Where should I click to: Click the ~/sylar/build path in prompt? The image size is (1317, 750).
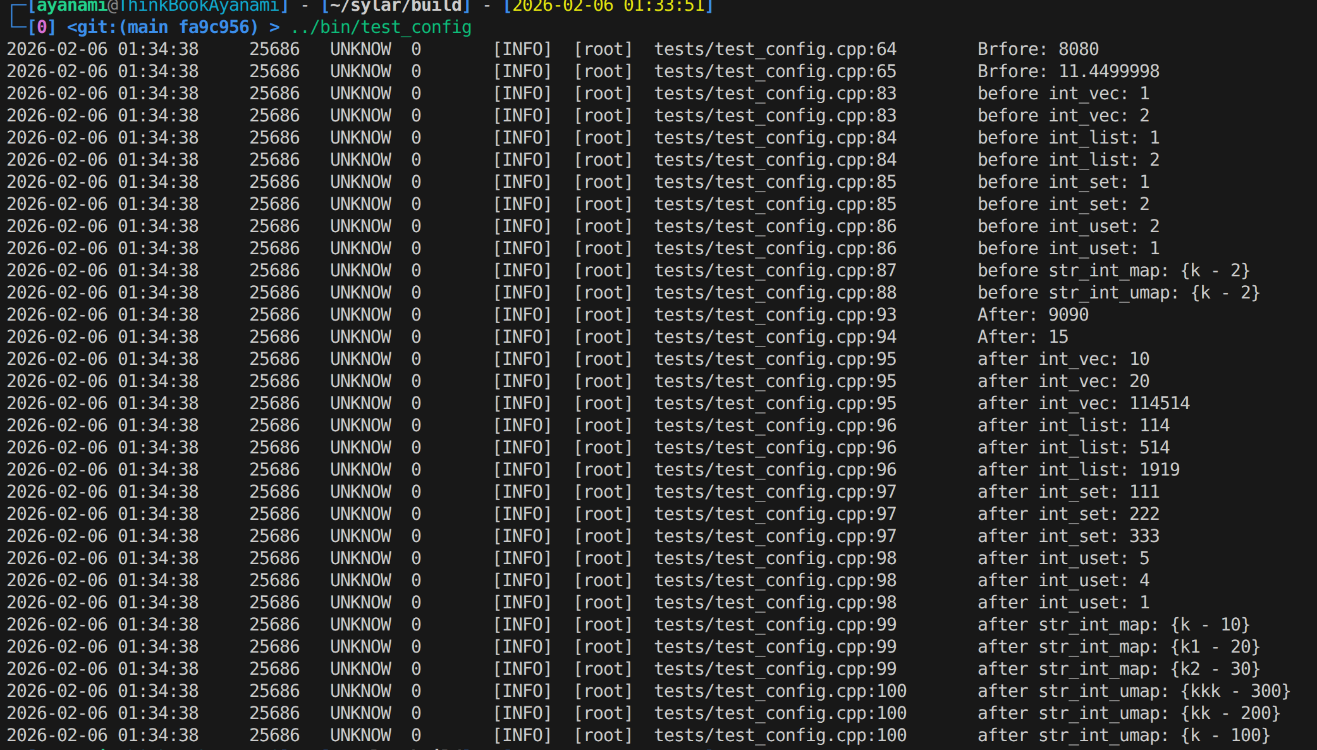[x=396, y=6]
